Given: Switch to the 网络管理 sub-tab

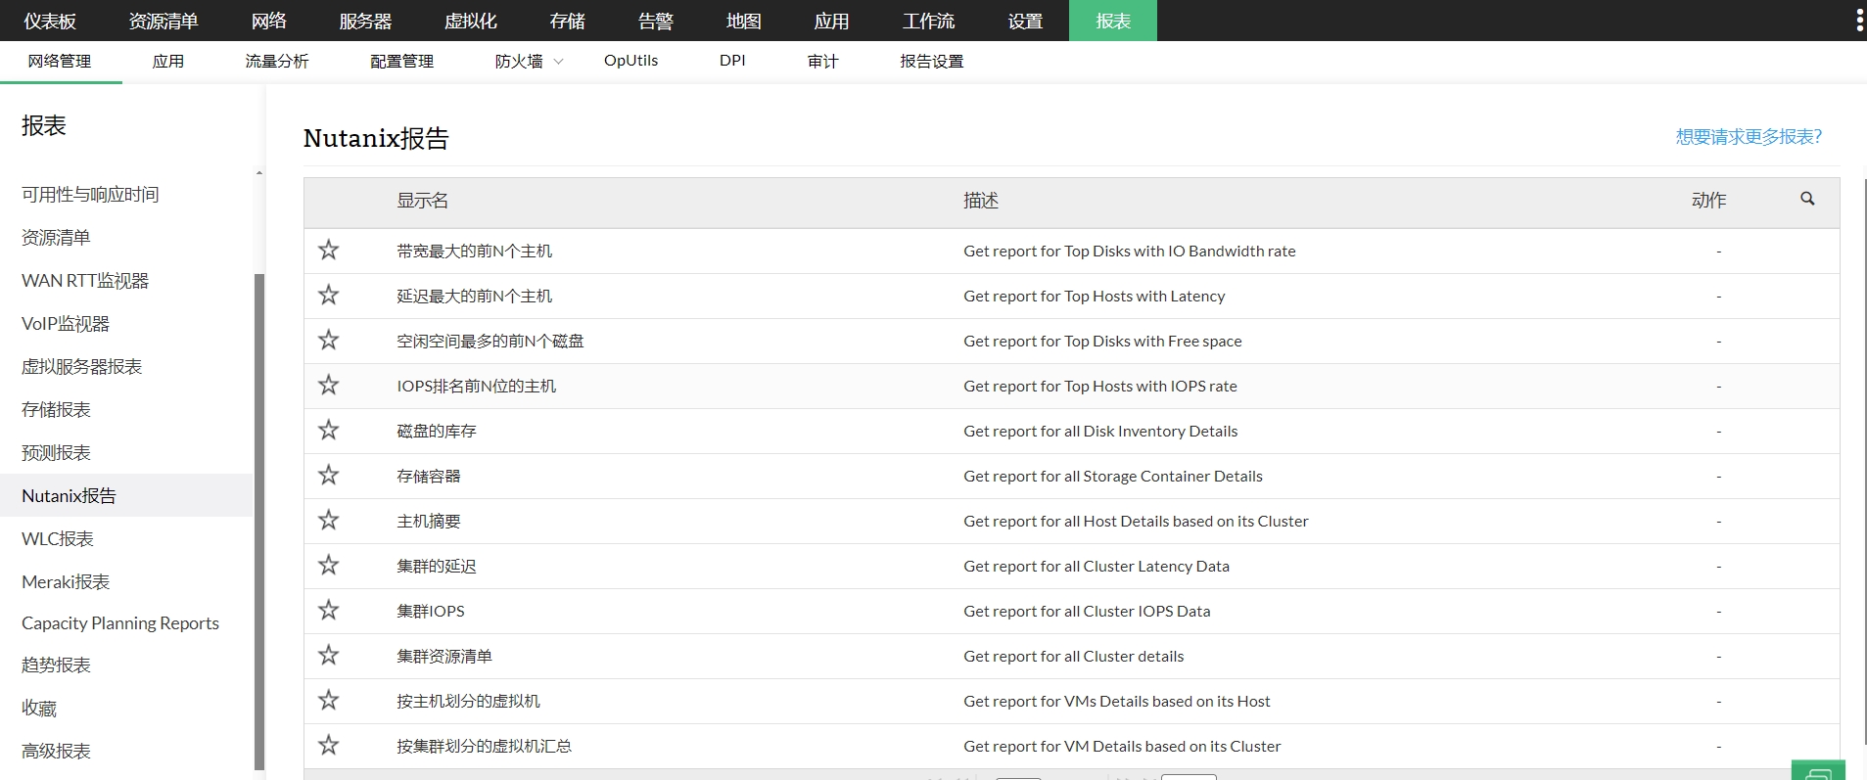Looking at the screenshot, I should 60,61.
